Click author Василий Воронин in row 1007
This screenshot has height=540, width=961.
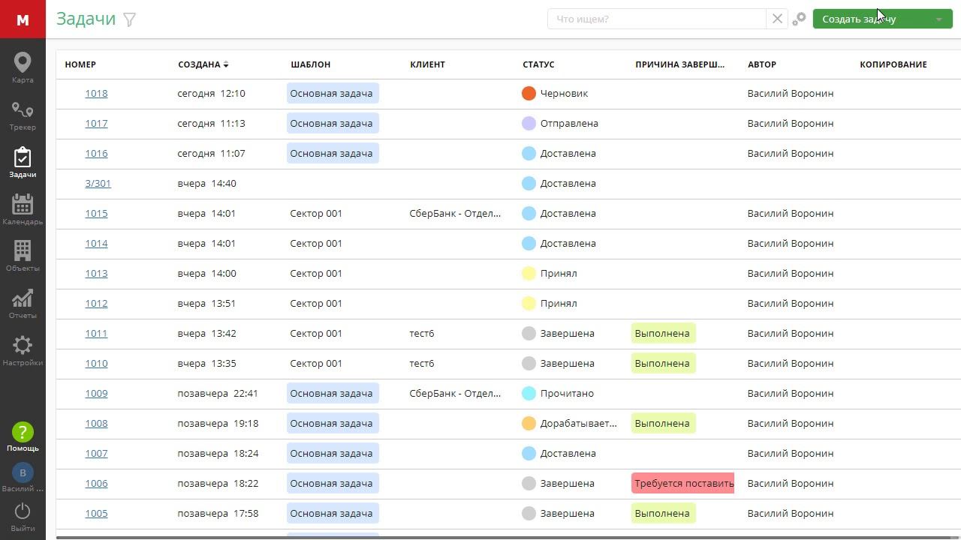[x=791, y=454]
